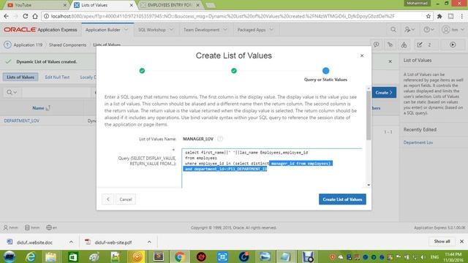This screenshot has height=263, width=468.
Task: Expand SQL Workshop dropdown arrow
Action: (x=171, y=30)
